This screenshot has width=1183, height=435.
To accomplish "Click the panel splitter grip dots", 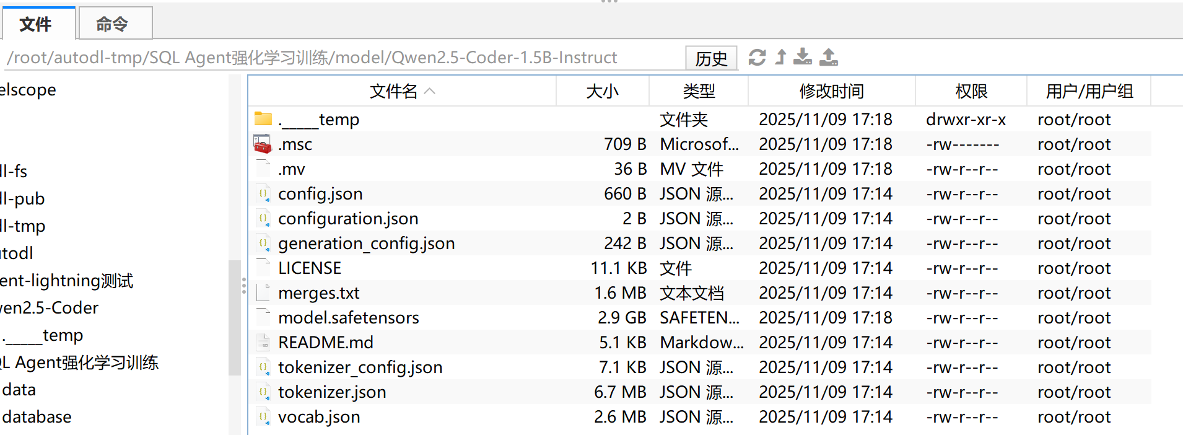I will pyautogui.click(x=244, y=285).
